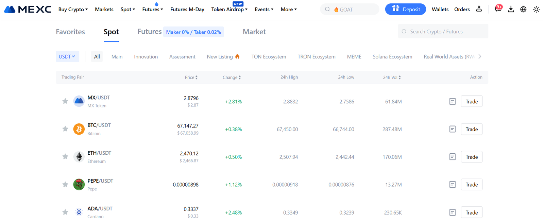This screenshot has height=221, width=544.
Task: Open the details icon for PEPE/USDT
Action: (x=452, y=185)
